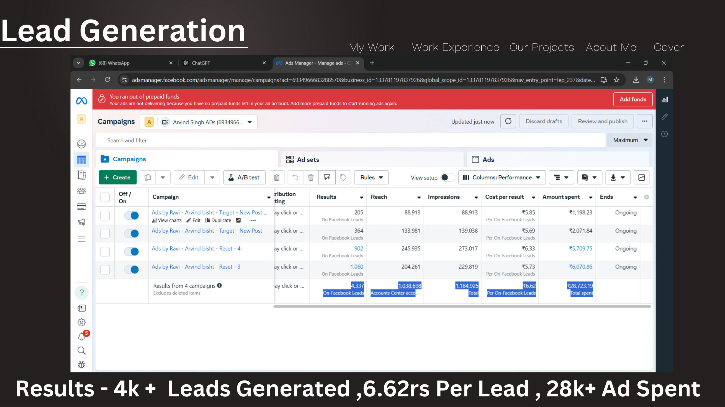Open notifications bell with 5 badge

82,336
